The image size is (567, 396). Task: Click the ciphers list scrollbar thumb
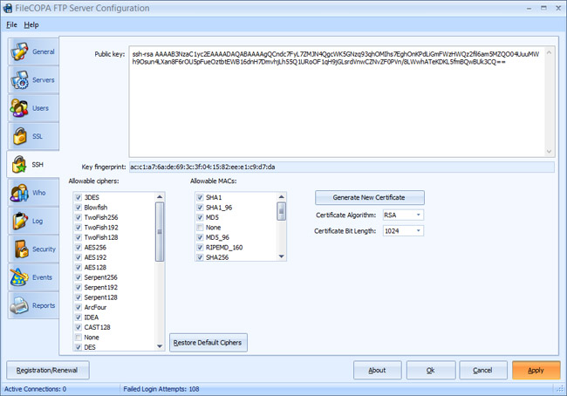tap(160, 231)
